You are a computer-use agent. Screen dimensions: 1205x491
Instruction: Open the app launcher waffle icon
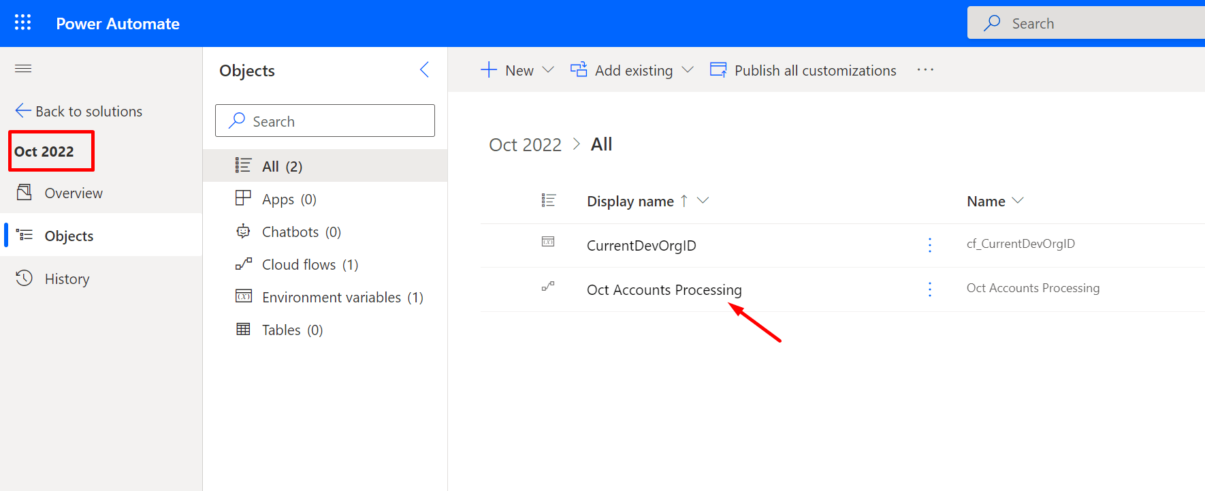coord(22,22)
